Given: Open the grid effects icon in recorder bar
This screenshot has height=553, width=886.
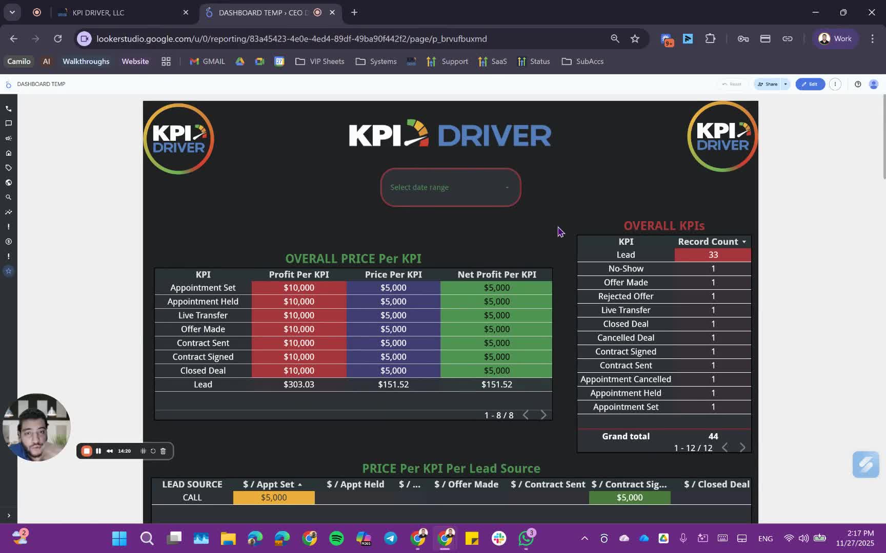Looking at the screenshot, I should coord(143,451).
